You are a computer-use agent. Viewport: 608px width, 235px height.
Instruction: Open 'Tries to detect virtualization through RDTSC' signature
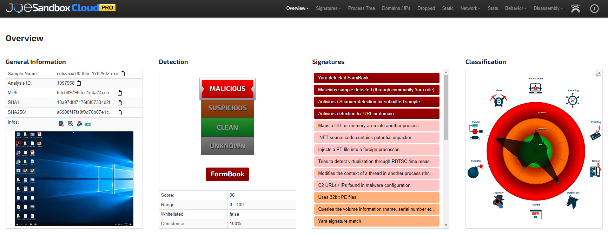[377, 162]
